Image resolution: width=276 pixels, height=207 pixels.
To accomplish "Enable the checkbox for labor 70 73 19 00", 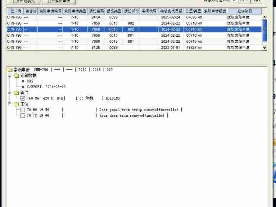I will pyautogui.click(x=23, y=116).
